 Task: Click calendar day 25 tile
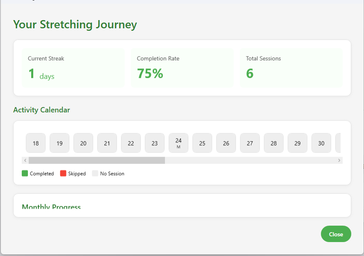(202, 143)
